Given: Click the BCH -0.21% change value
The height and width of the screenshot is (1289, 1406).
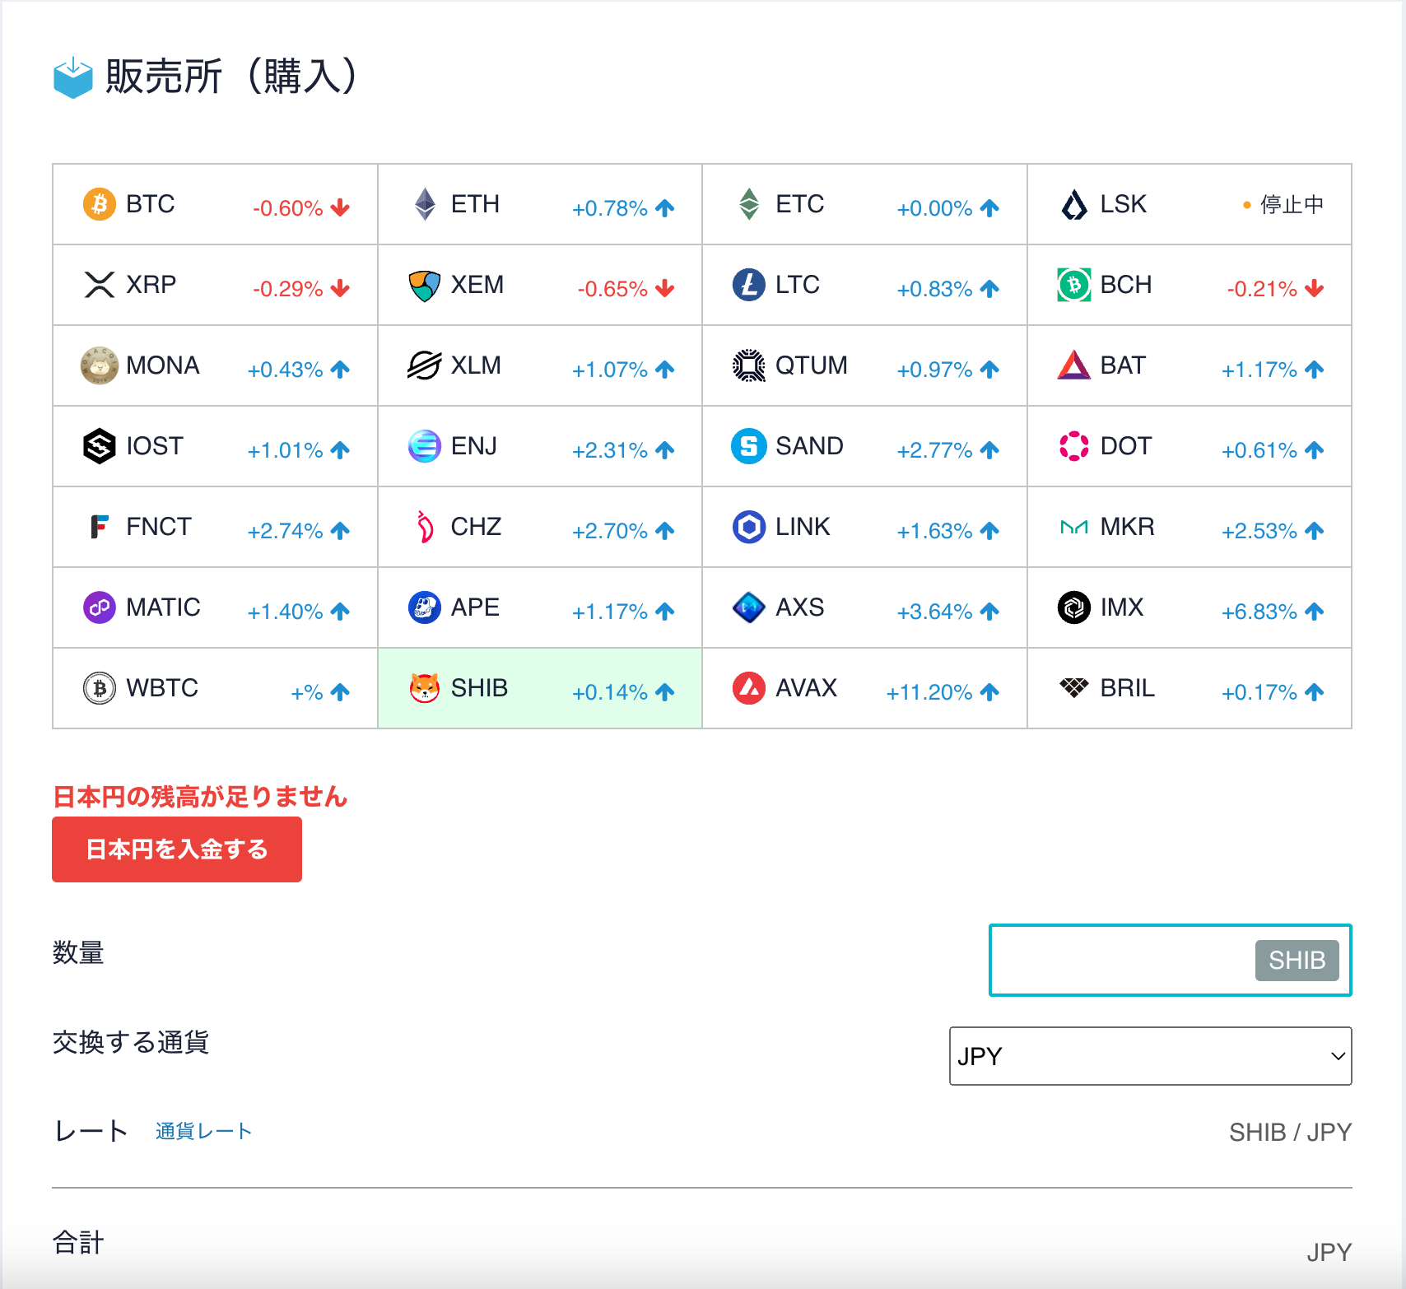Looking at the screenshot, I should click(1262, 289).
